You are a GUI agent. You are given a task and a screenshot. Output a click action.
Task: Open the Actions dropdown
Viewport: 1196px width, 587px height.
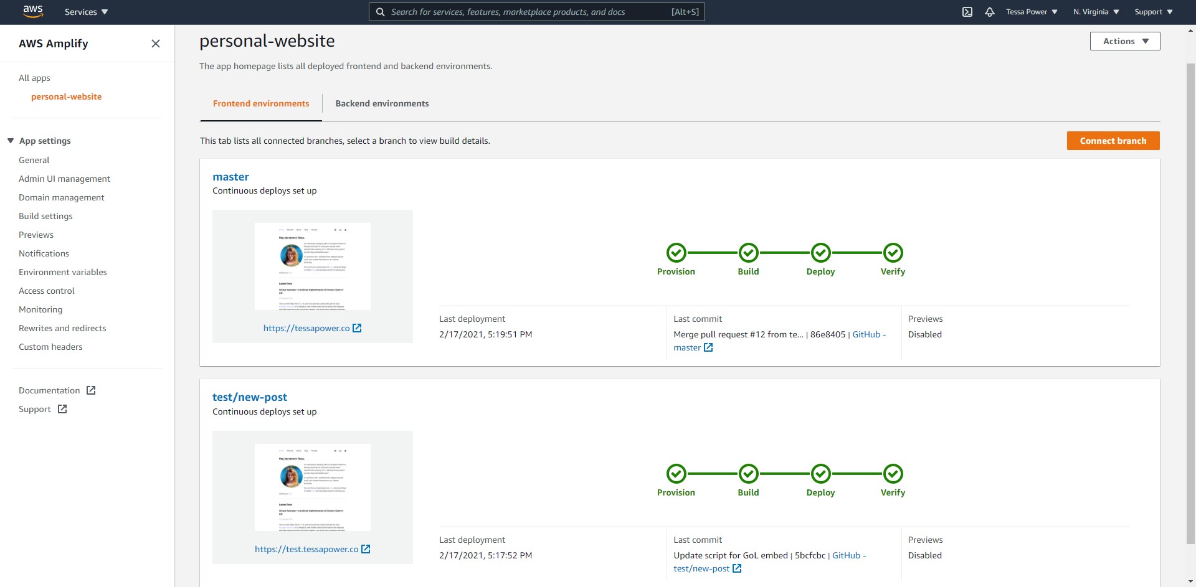click(1124, 41)
